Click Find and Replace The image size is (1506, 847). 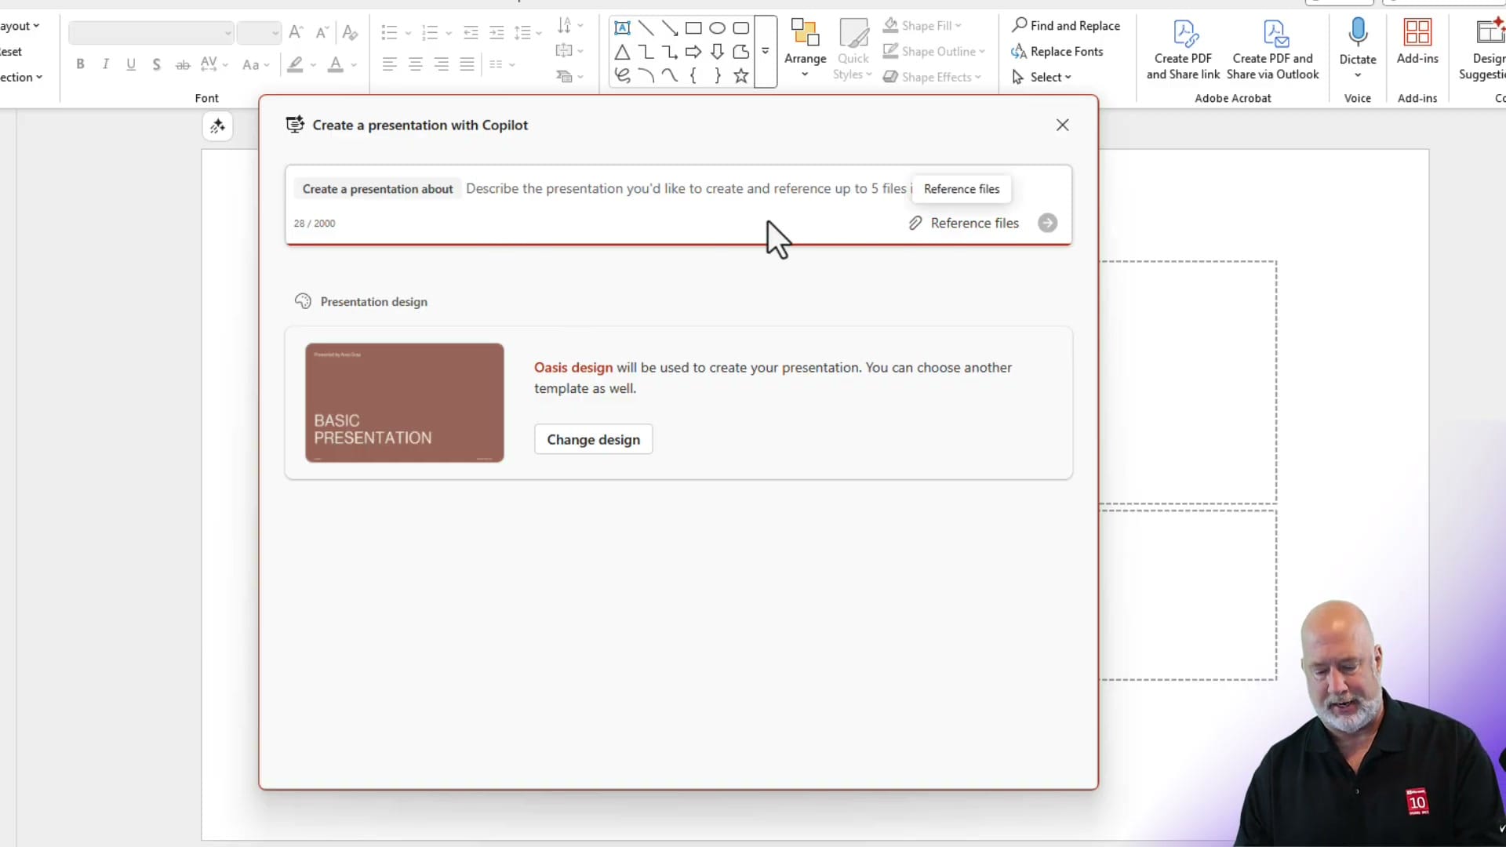click(1067, 25)
